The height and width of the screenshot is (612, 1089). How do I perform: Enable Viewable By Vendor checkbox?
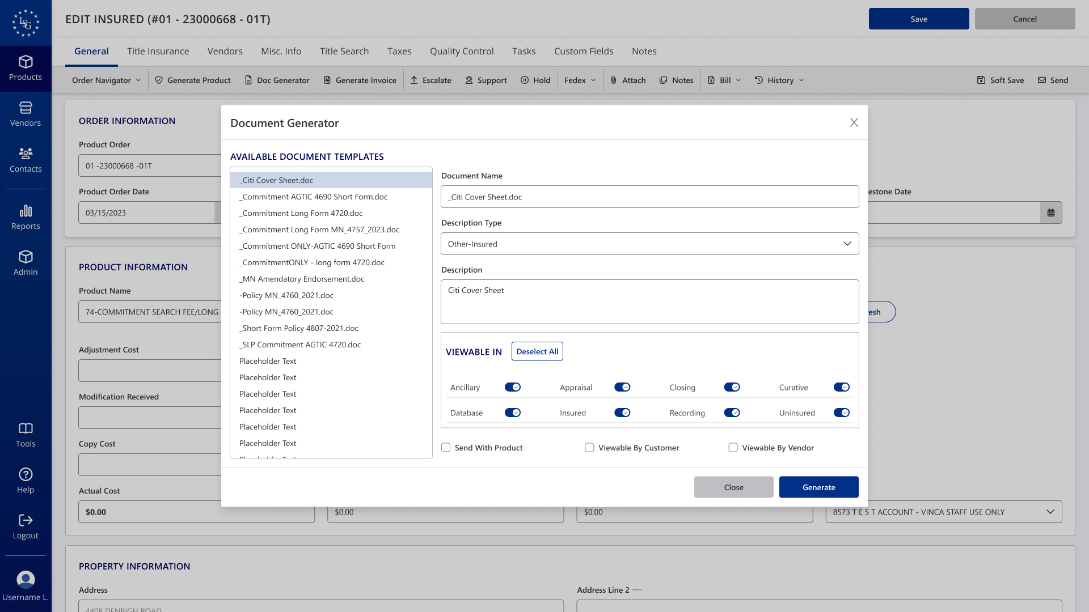click(x=733, y=448)
